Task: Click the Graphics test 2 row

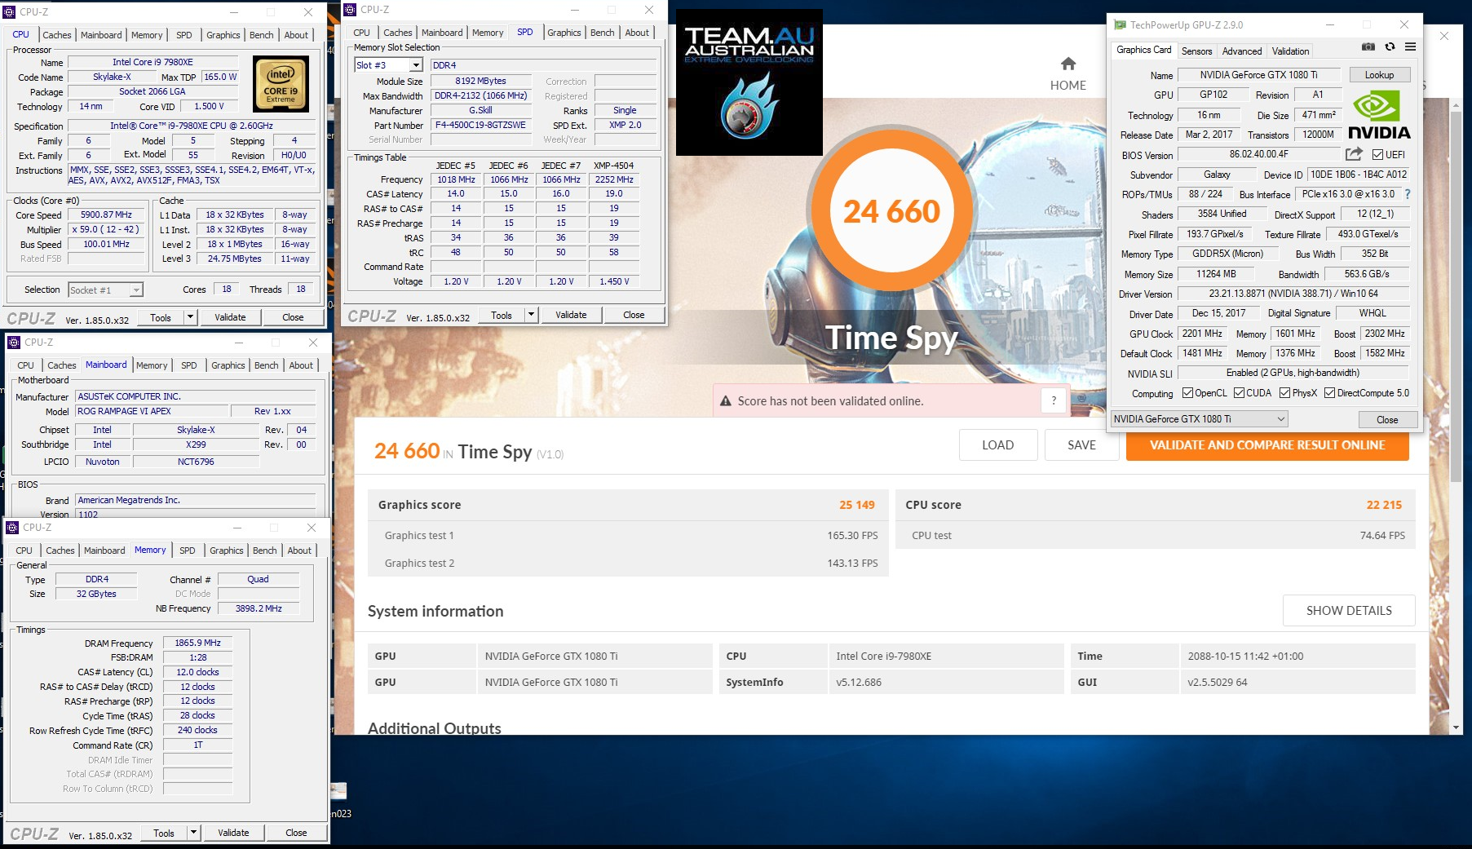Action: pos(628,563)
